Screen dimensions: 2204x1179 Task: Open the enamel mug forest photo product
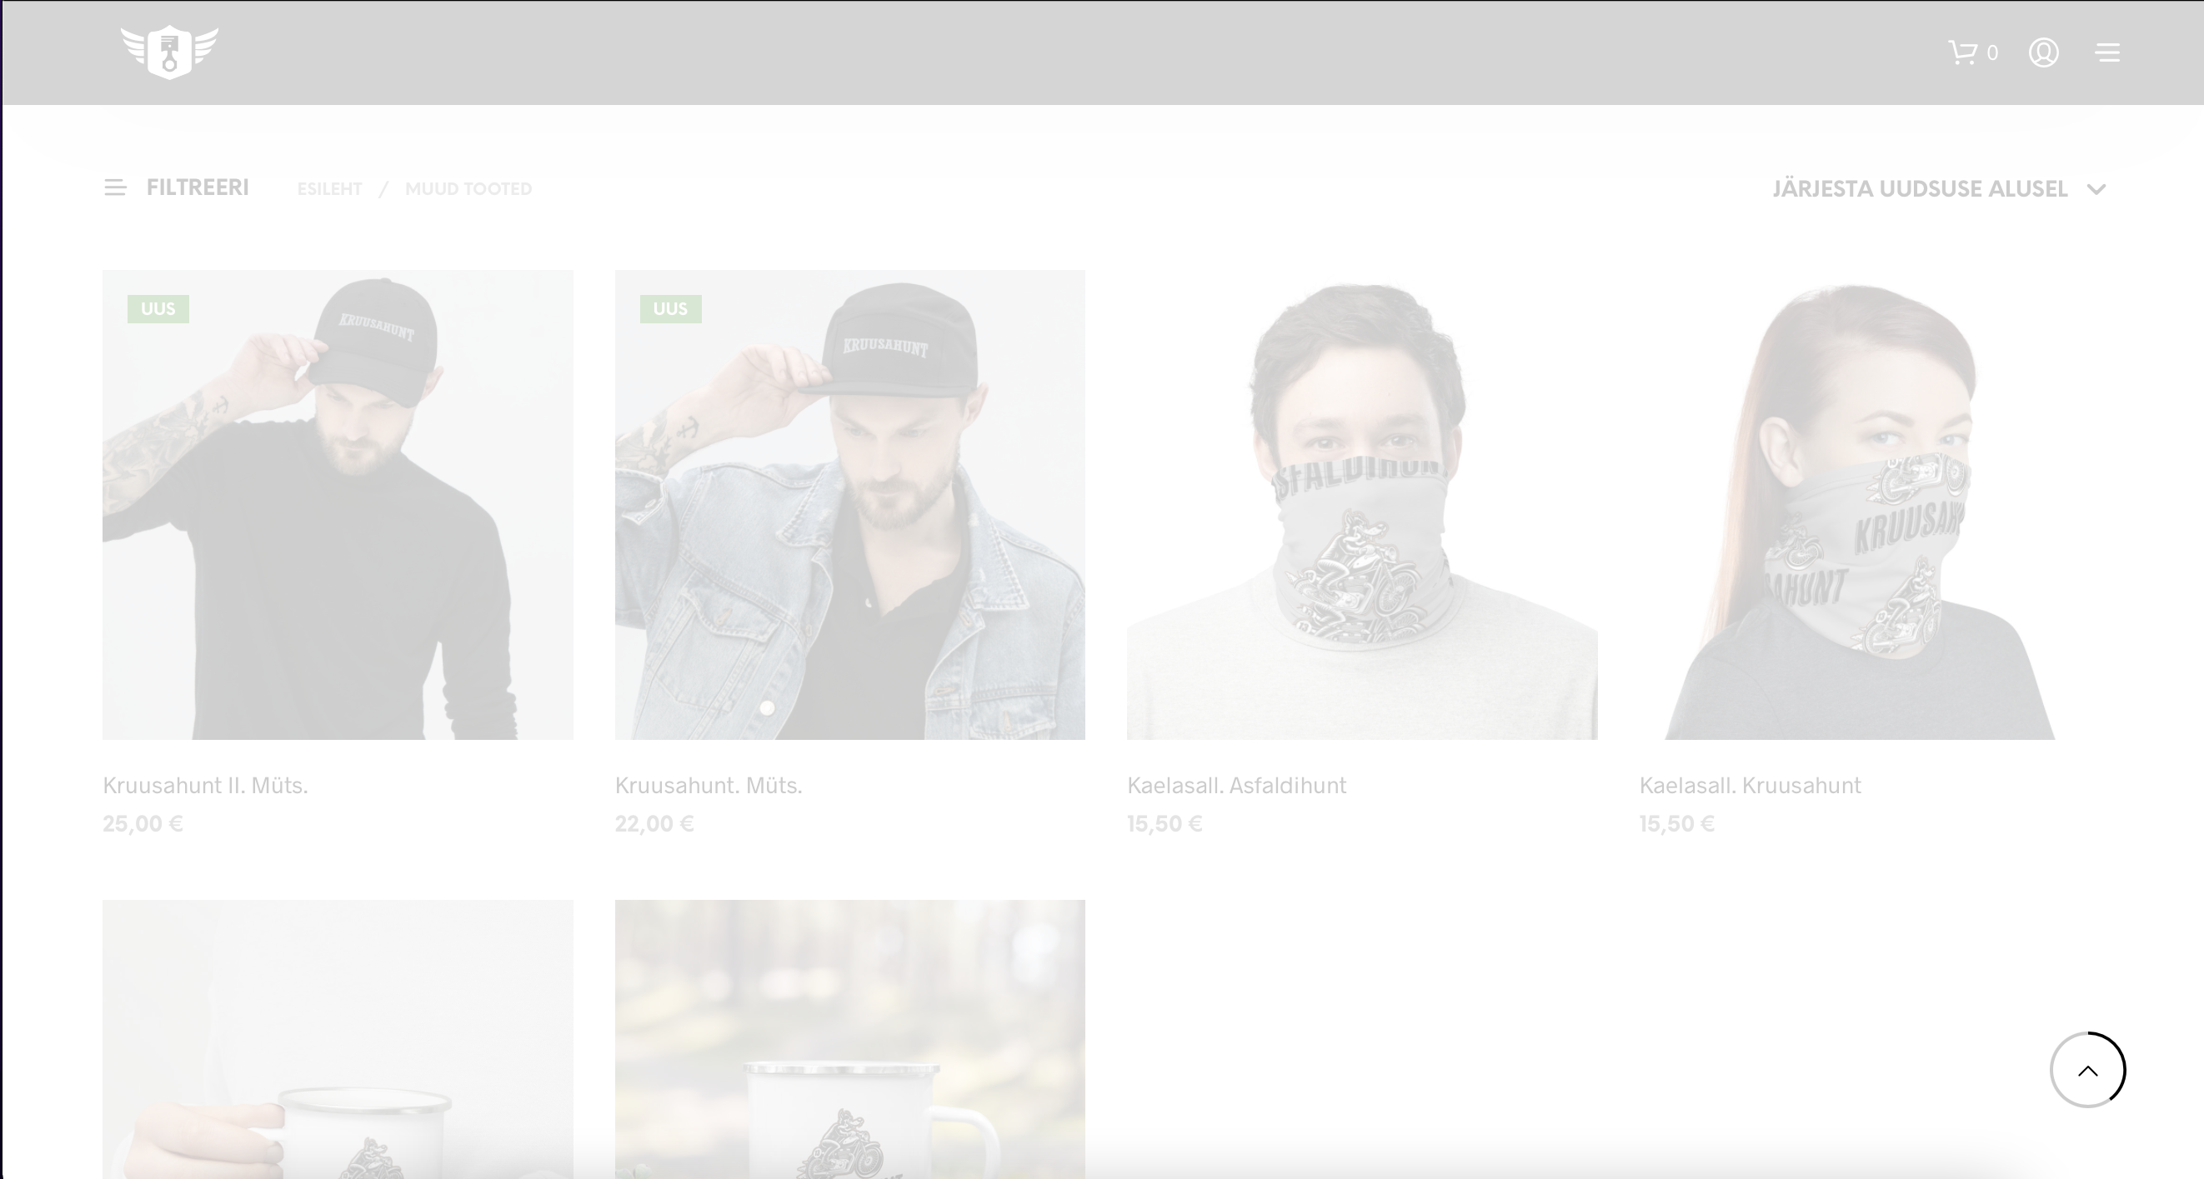coord(849,1039)
